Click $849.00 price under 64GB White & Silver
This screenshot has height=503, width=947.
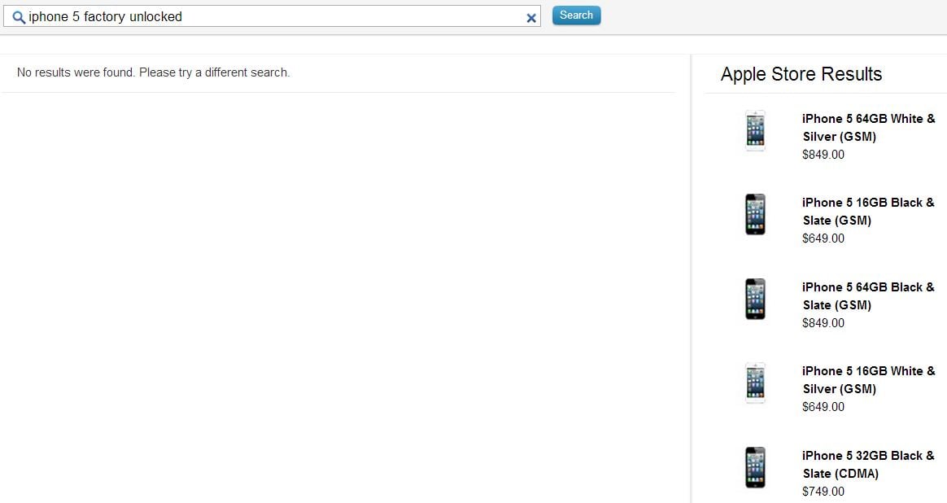(x=823, y=155)
